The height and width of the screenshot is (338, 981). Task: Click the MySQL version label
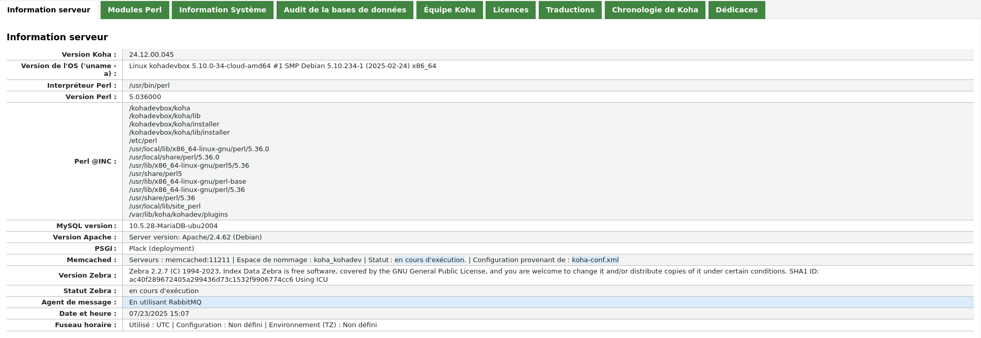[86, 226]
